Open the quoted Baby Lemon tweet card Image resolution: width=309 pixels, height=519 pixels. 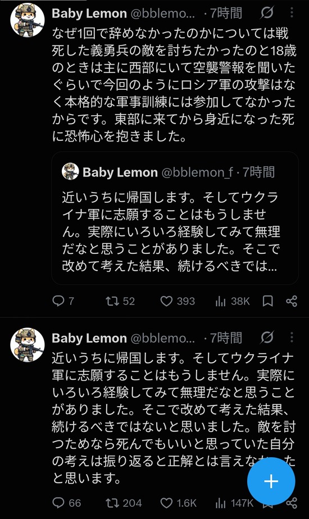[x=175, y=218]
